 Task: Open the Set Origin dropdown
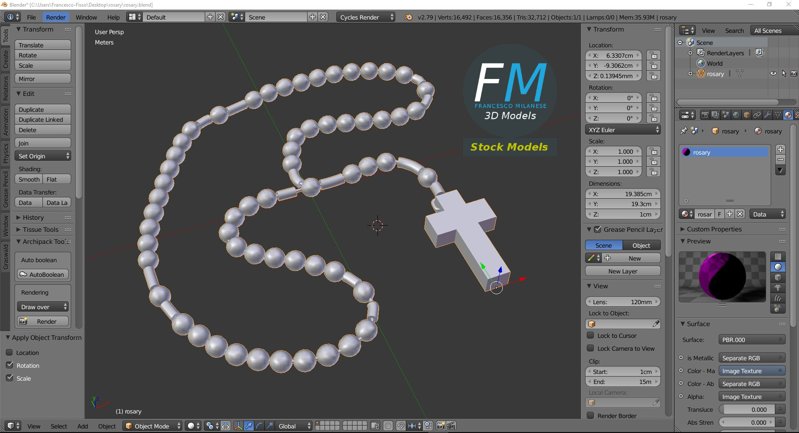[x=43, y=156]
